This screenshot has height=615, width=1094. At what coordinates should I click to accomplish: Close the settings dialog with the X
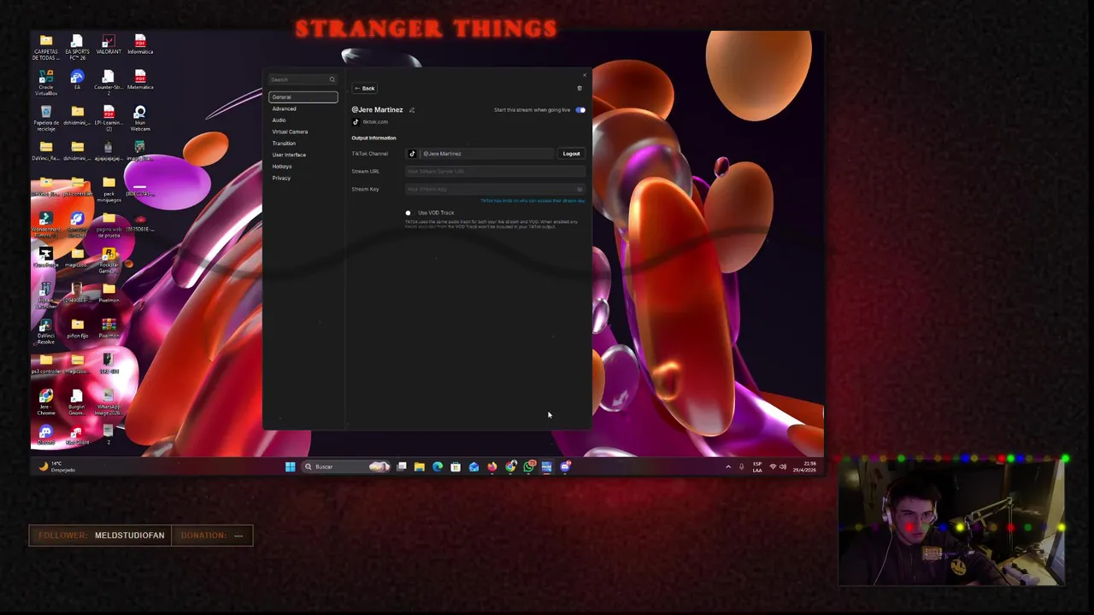coord(585,75)
